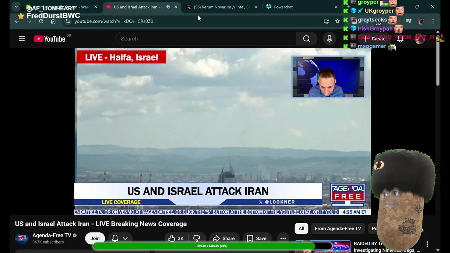Like the video with 3K likes
The height and width of the screenshot is (253, 450).
[x=176, y=238]
